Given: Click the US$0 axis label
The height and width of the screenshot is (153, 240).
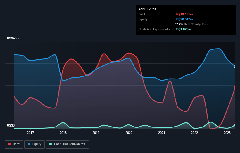Looking at the screenshot, I should pos(11,125).
